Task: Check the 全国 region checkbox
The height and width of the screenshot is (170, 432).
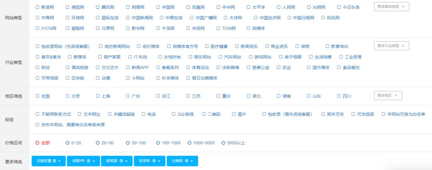Action: pyautogui.click(x=38, y=96)
